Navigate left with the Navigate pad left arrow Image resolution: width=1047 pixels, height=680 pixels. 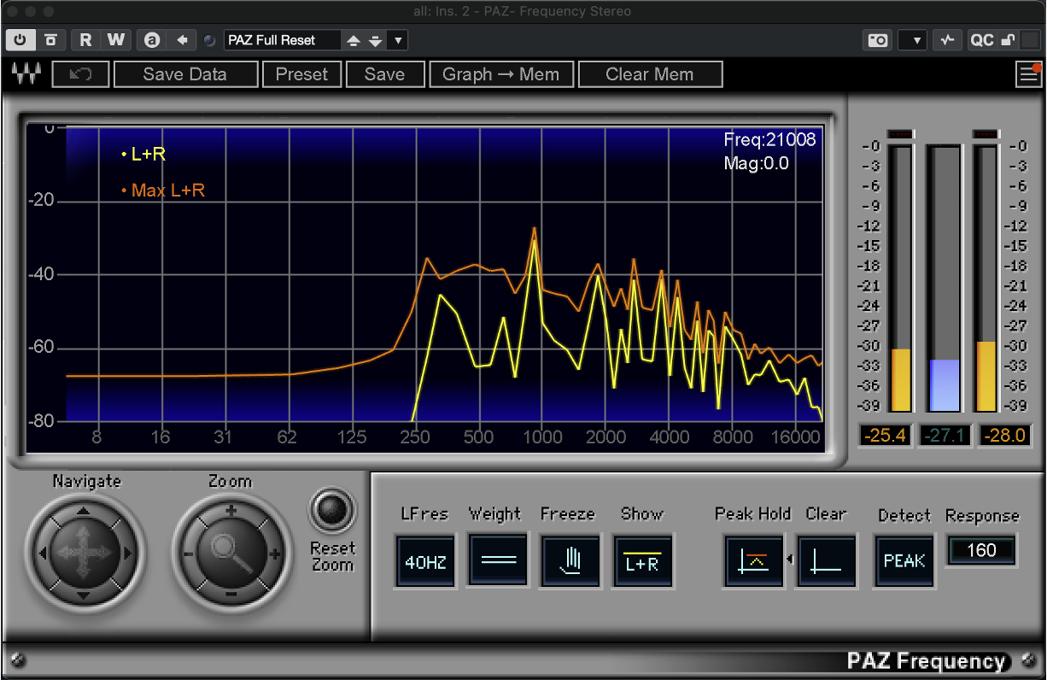[x=41, y=554]
